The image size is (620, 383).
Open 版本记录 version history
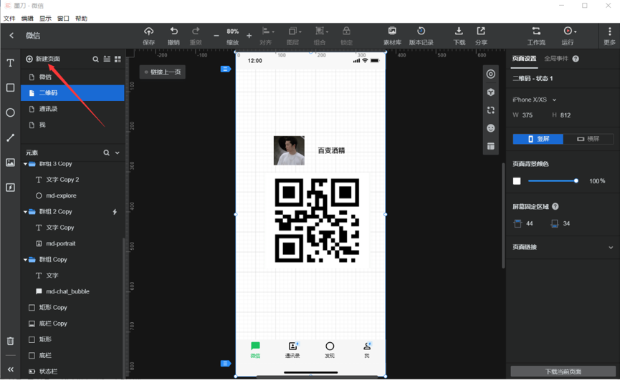click(x=421, y=36)
